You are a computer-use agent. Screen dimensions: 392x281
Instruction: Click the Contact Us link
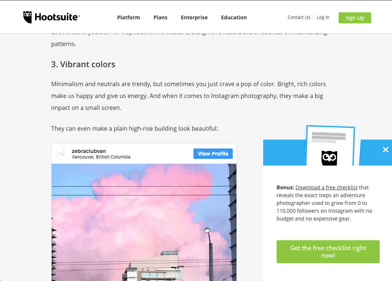[299, 17]
